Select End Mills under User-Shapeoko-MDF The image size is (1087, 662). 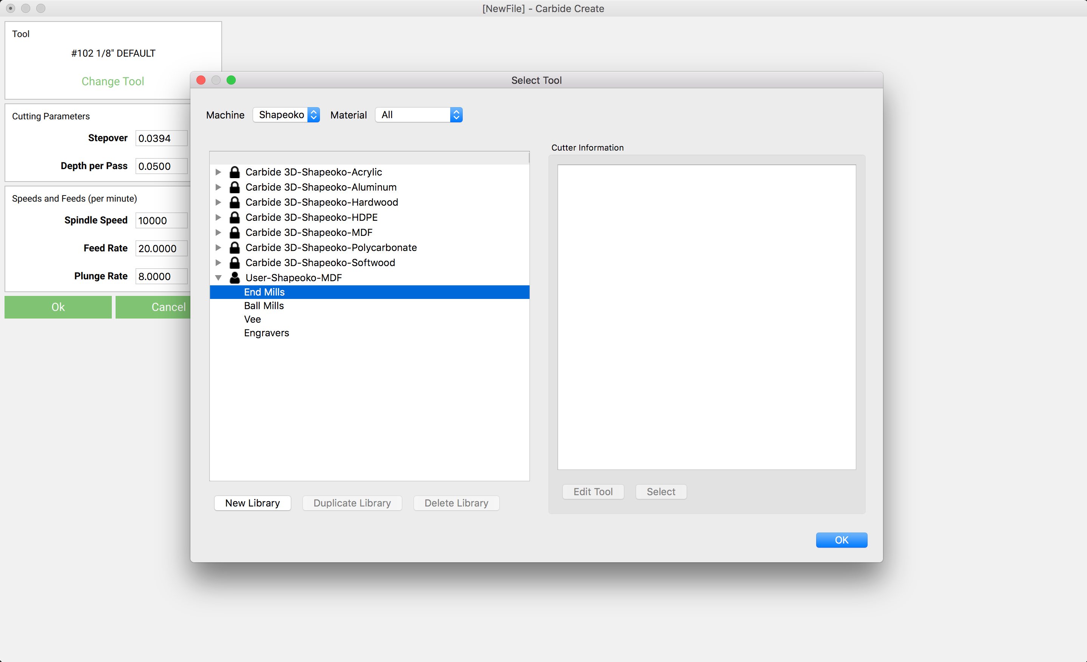coord(369,292)
